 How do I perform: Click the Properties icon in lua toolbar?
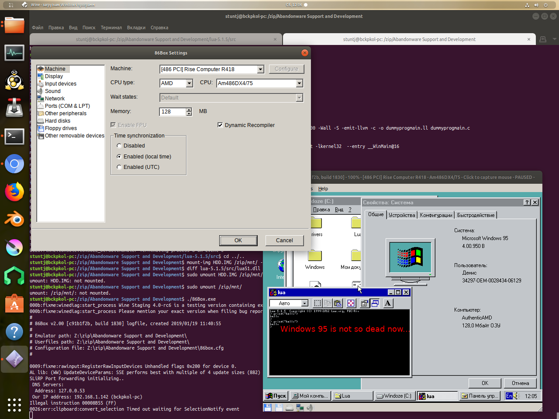pyautogui.click(x=364, y=303)
